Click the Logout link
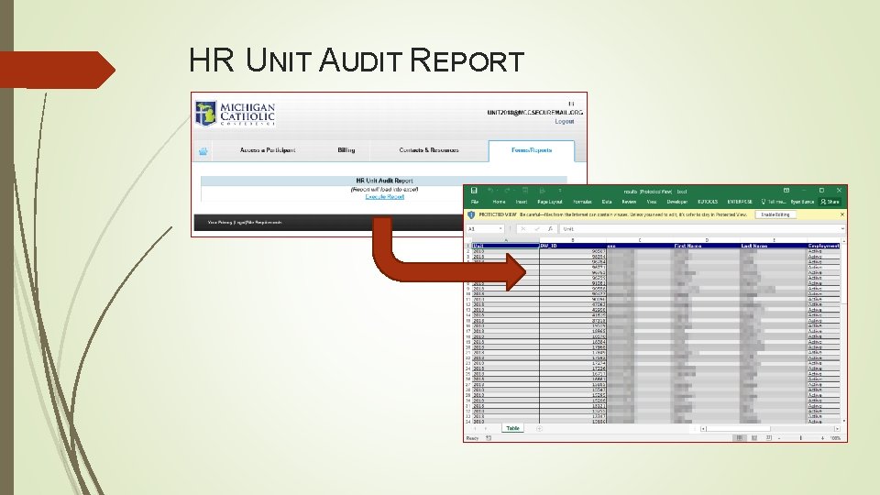This screenshot has width=880, height=495. (x=565, y=121)
